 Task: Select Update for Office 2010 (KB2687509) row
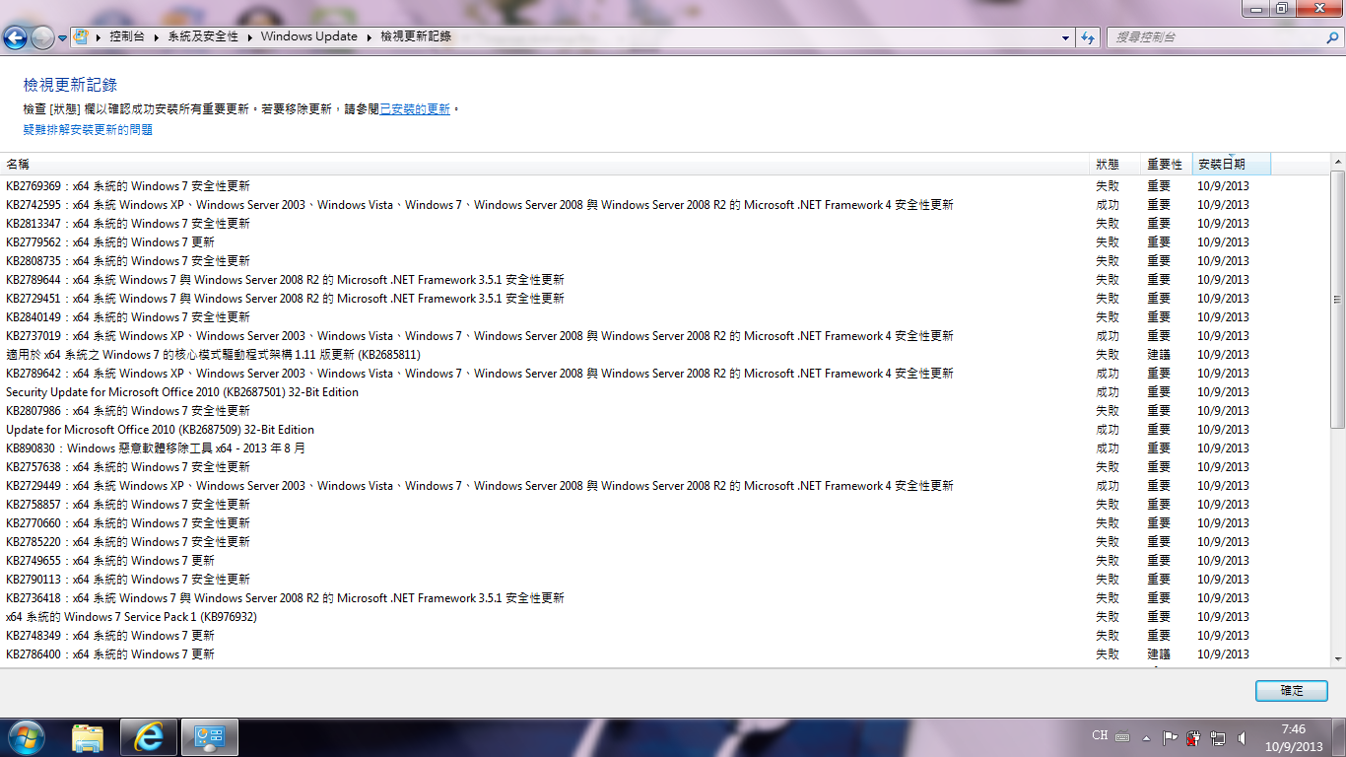(x=665, y=429)
